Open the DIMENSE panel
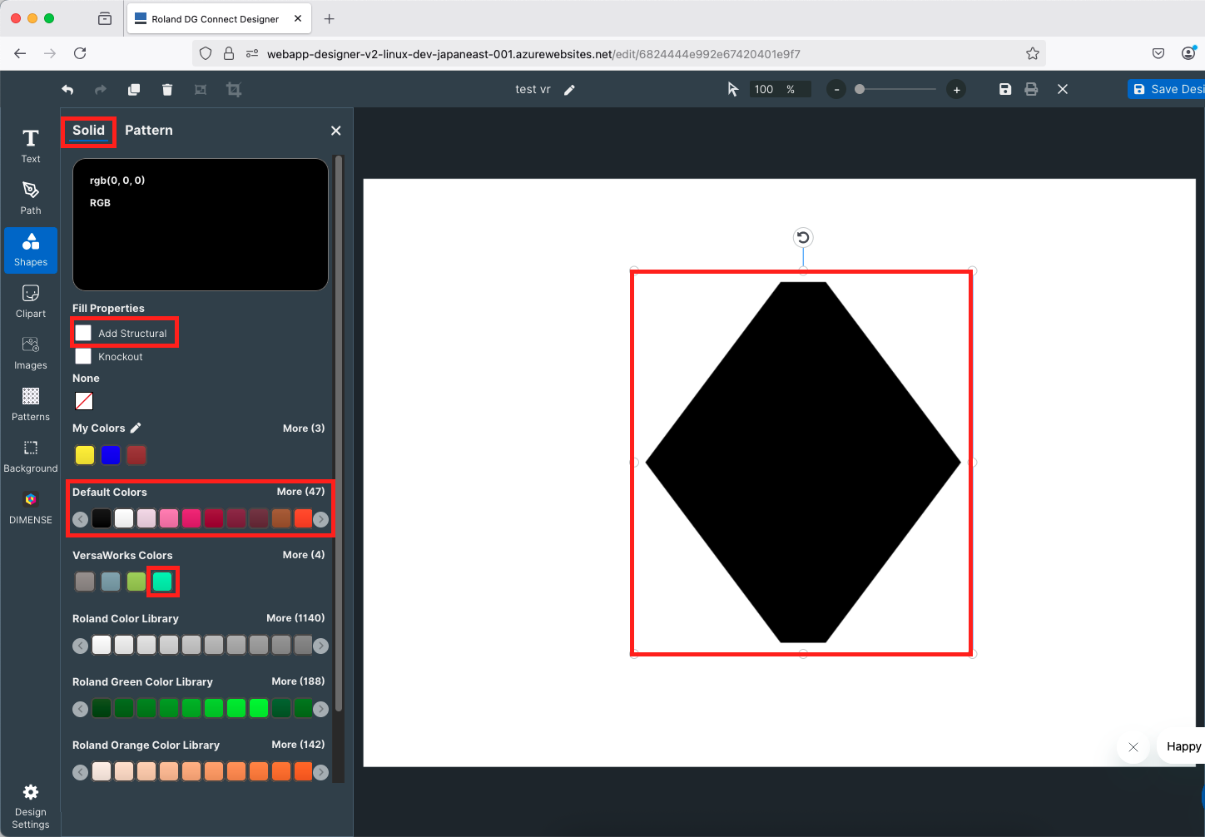The image size is (1205, 837). click(x=31, y=508)
